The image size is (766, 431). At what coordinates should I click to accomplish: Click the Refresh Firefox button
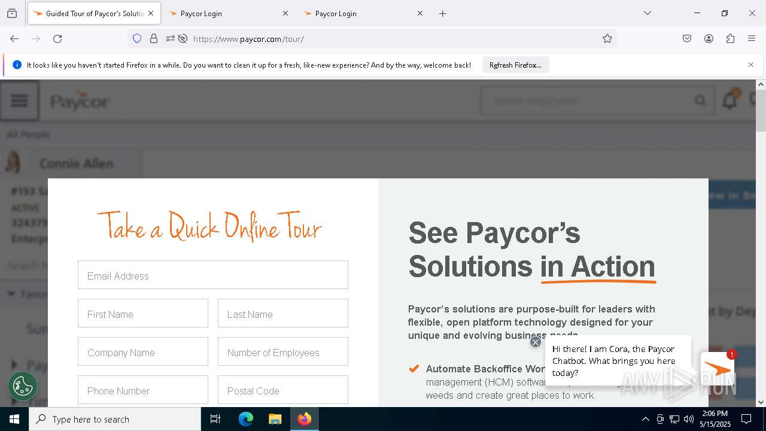(515, 65)
